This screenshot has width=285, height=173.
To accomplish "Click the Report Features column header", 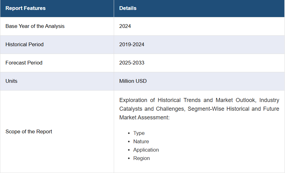I will coord(25,8).
